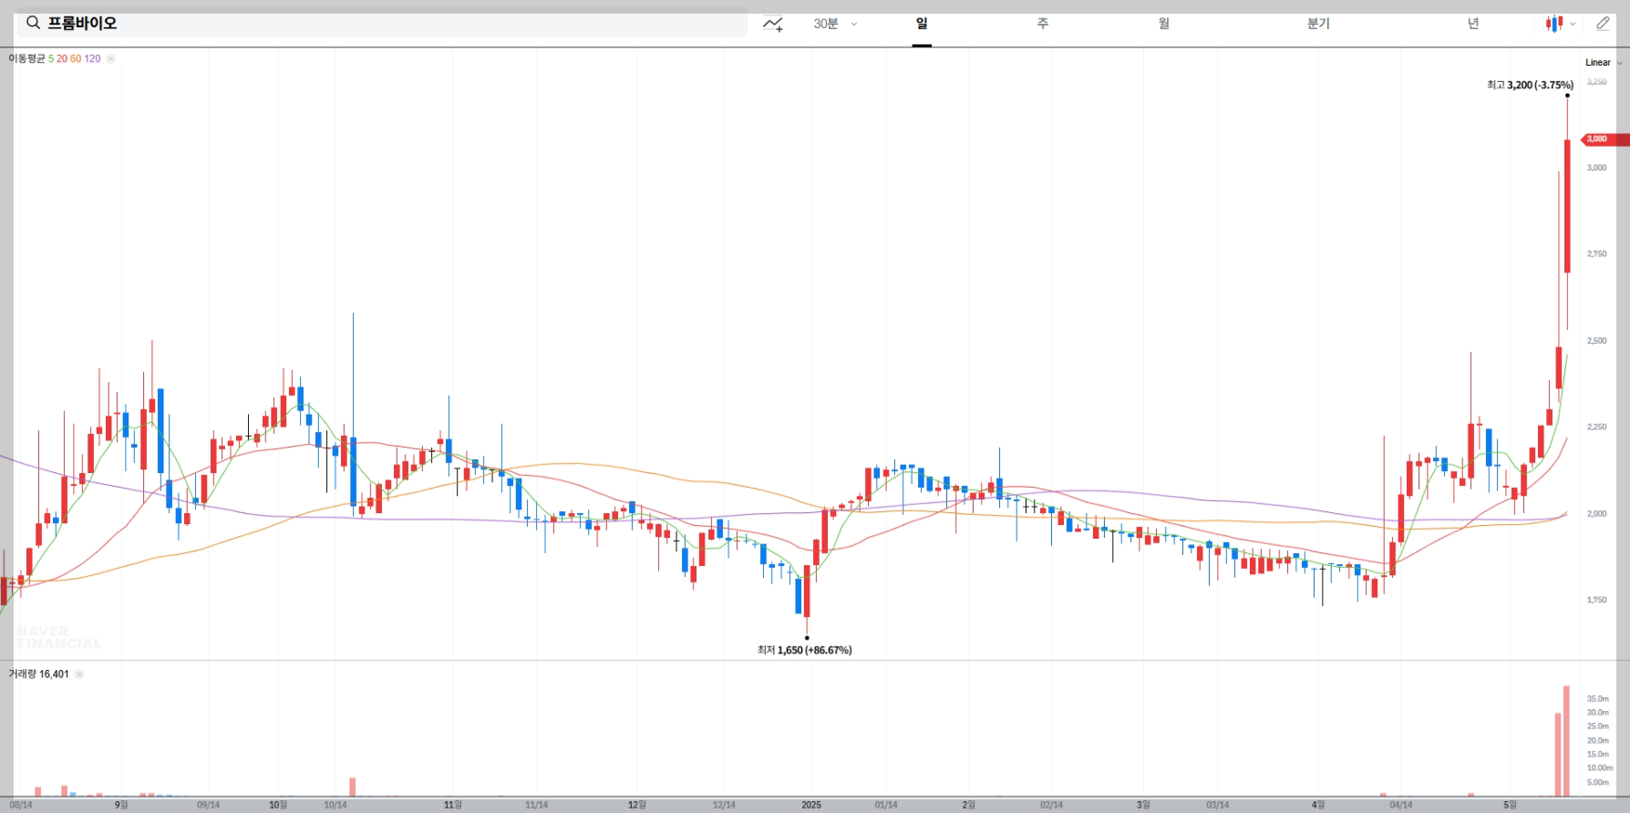Viewport: 1630px width, 813px height.
Task: Click the 11월 date axis label
Action: pos(452,805)
